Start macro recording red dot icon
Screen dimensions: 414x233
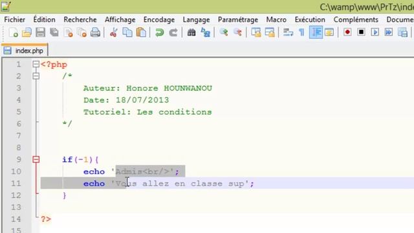coord(347,32)
